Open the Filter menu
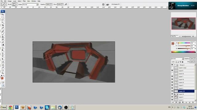197x110 pixels. (24, 1)
